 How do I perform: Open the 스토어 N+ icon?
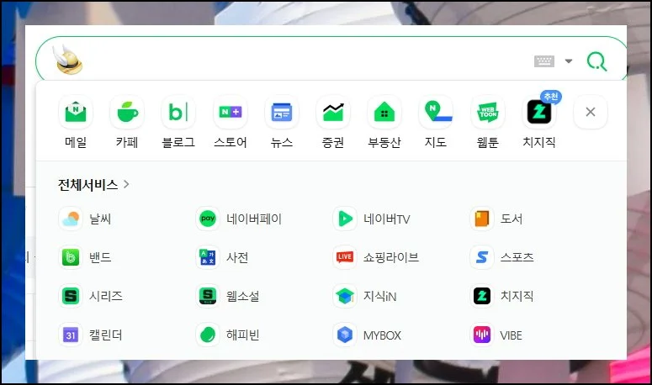click(231, 112)
